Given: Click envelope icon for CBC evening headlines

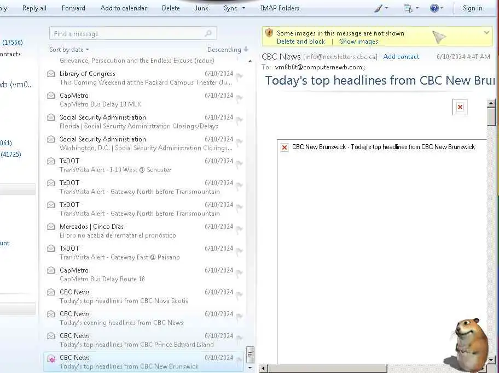Looking at the screenshot, I should (x=51, y=314).
